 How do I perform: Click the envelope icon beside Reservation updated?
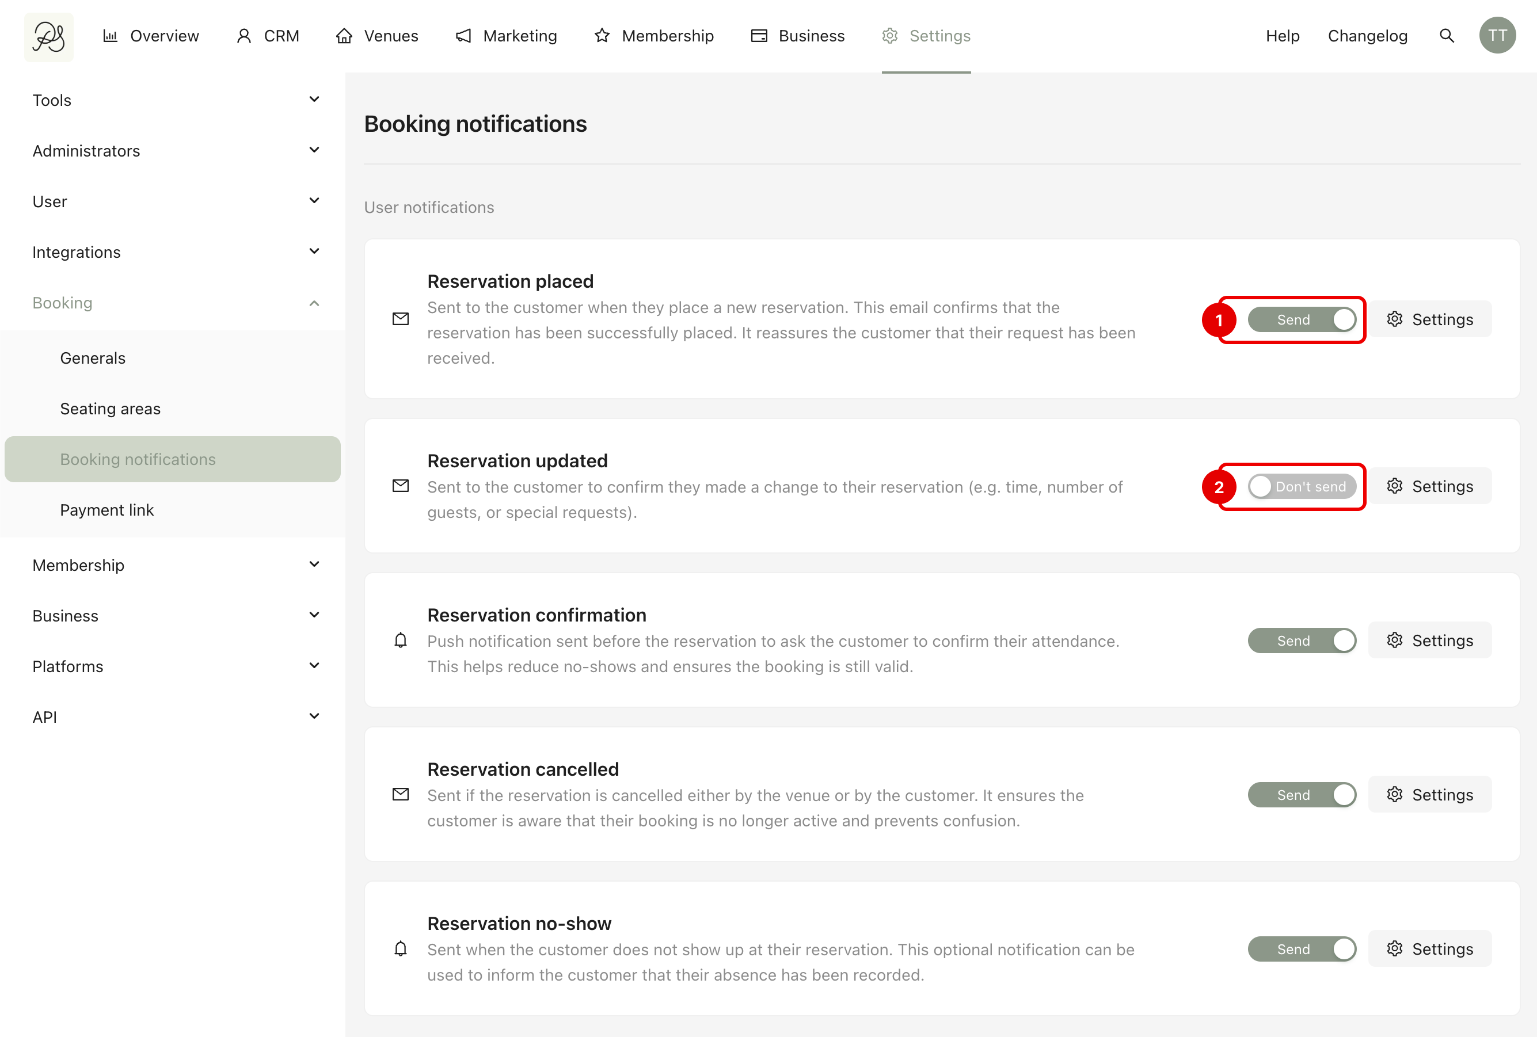(x=400, y=486)
